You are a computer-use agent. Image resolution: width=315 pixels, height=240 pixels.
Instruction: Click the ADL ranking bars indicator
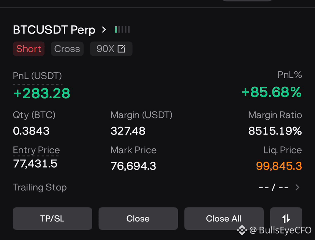(x=122, y=30)
